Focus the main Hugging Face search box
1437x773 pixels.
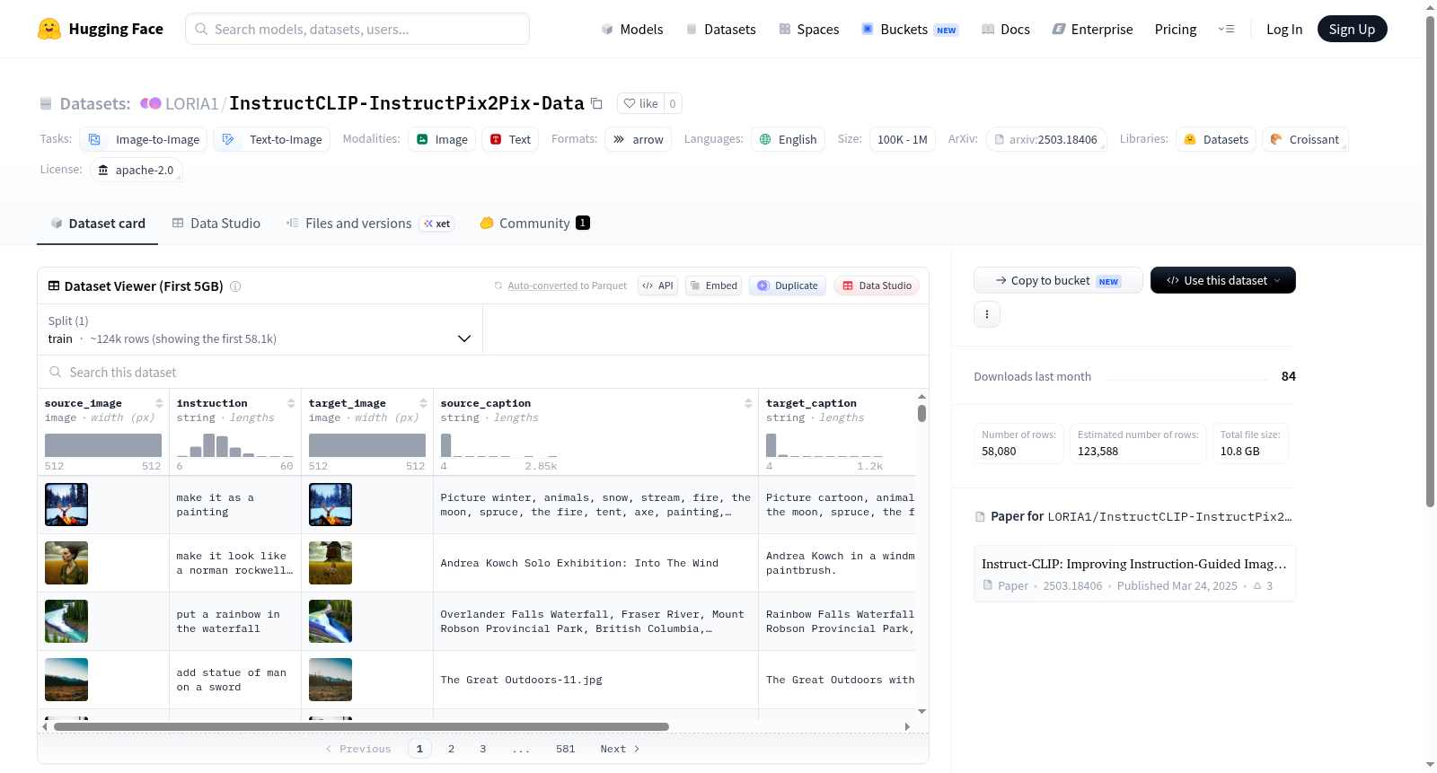point(357,29)
